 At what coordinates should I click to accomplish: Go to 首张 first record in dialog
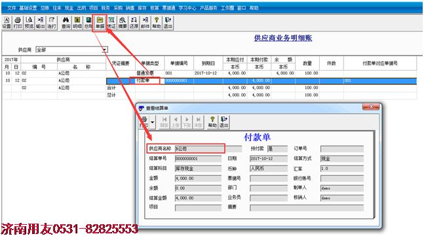164,122
